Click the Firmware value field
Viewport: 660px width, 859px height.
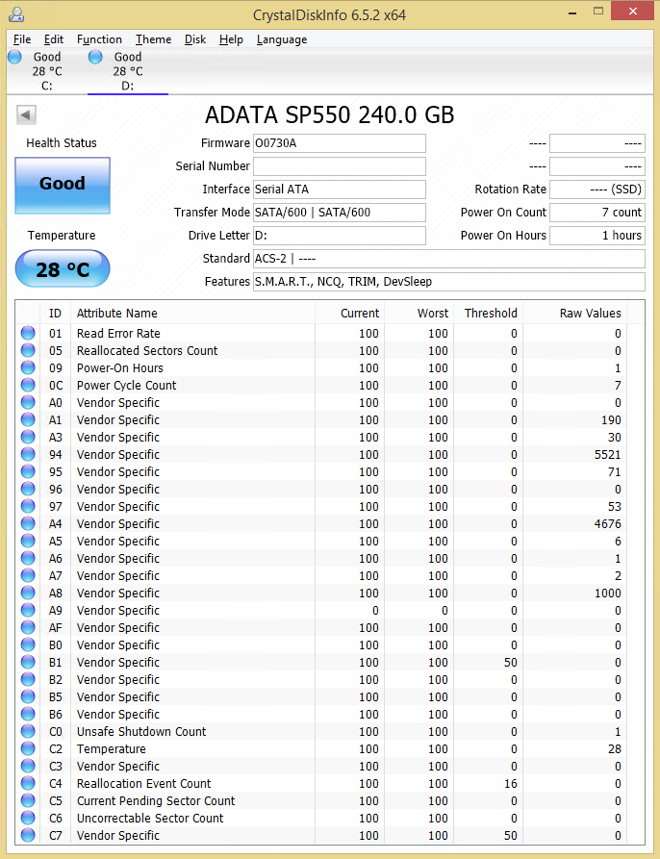[x=339, y=143]
